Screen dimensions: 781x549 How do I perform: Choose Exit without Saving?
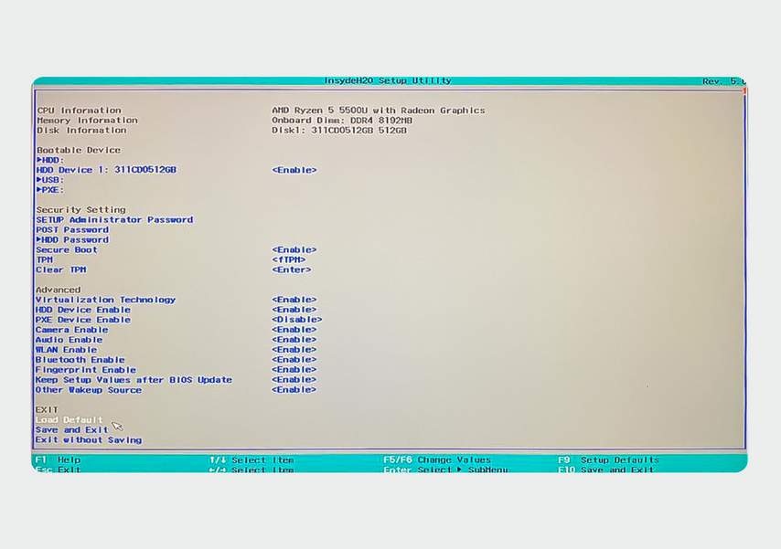click(x=89, y=440)
